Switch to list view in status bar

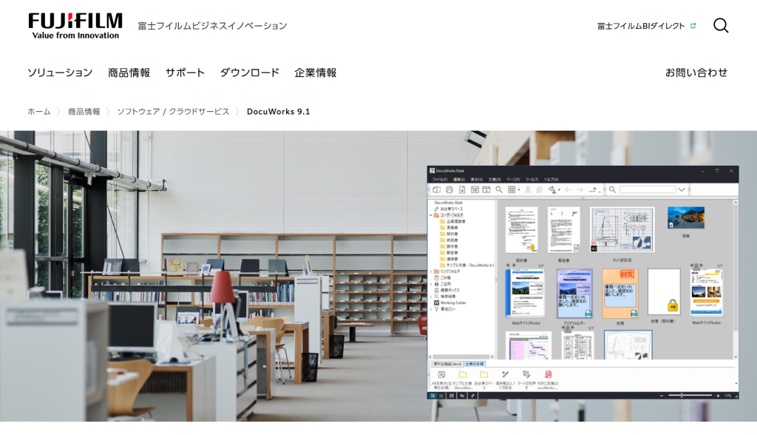click(441, 396)
